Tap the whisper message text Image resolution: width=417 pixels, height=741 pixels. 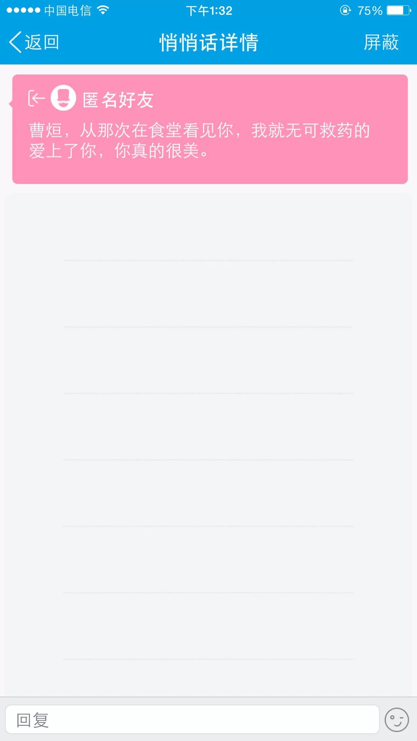click(199, 140)
